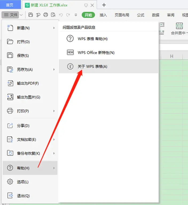The image size is (188, 205).
Task: Click the save-as icon beside 另存为(A)
Action: pos(10,69)
